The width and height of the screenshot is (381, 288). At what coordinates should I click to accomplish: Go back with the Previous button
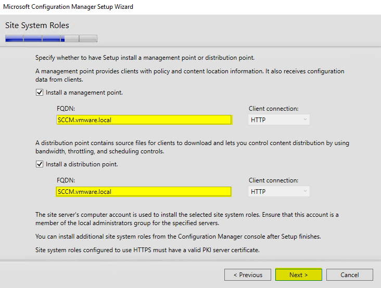click(247, 274)
